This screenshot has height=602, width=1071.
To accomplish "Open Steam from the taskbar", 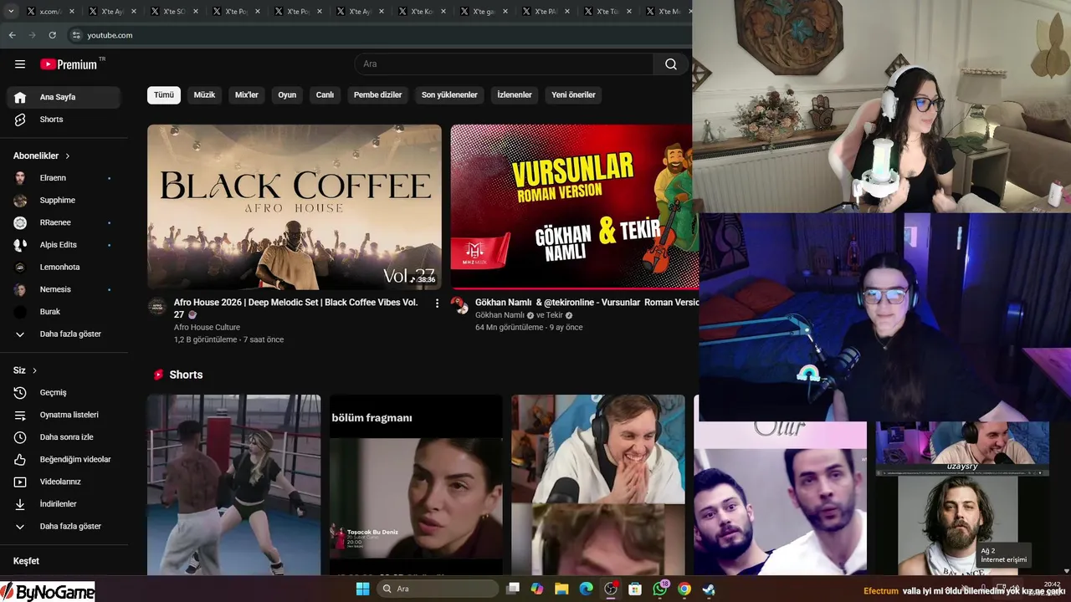I will [x=709, y=589].
